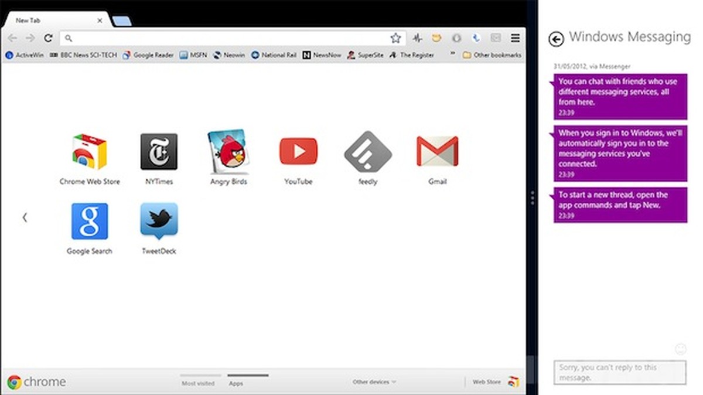Open the Angry Birds app
Screen dimensions: 703x395
[x=228, y=152]
